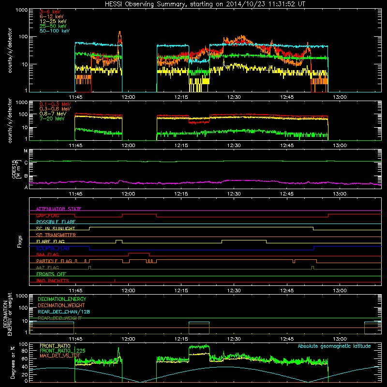The image size is (387, 387).
Task: Click the HESSI Observing Summary title
Action: tap(205, 4)
